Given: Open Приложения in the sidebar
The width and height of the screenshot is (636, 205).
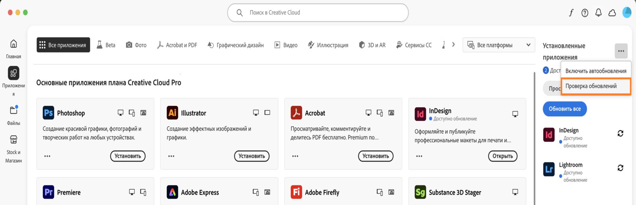Looking at the screenshot, I should click(14, 81).
